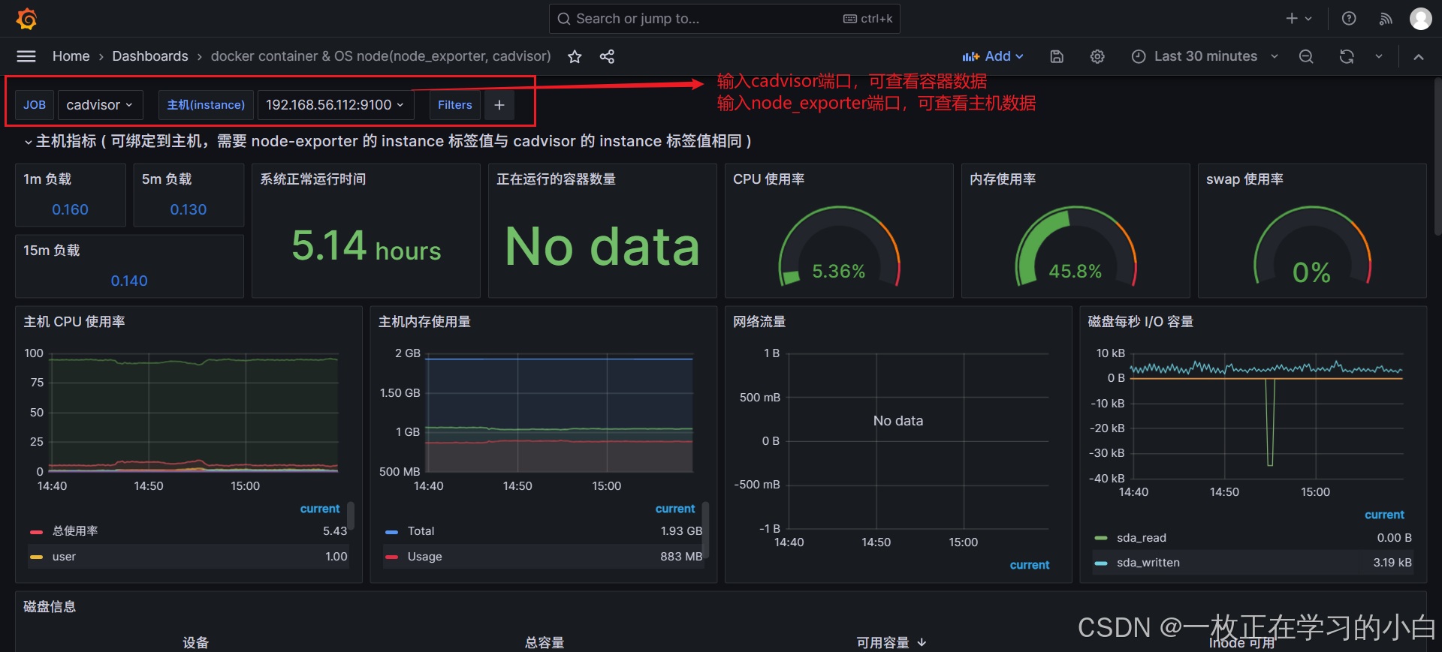Image resolution: width=1442 pixels, height=652 pixels.
Task: Open the plus new-item menu in top bar
Action: click(1299, 19)
